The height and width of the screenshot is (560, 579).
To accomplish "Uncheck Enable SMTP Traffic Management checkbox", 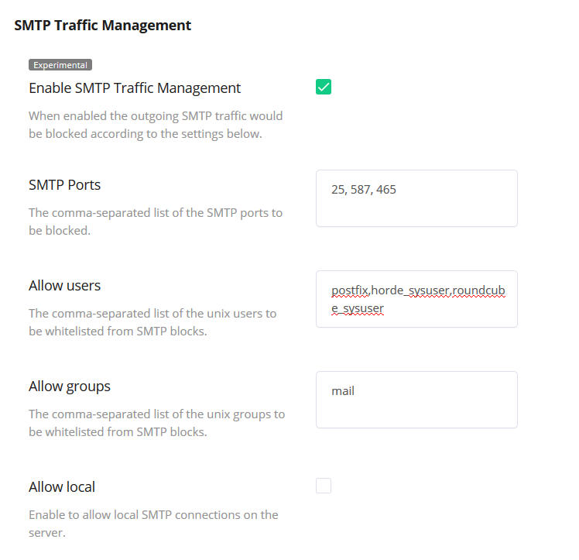I will pos(324,88).
